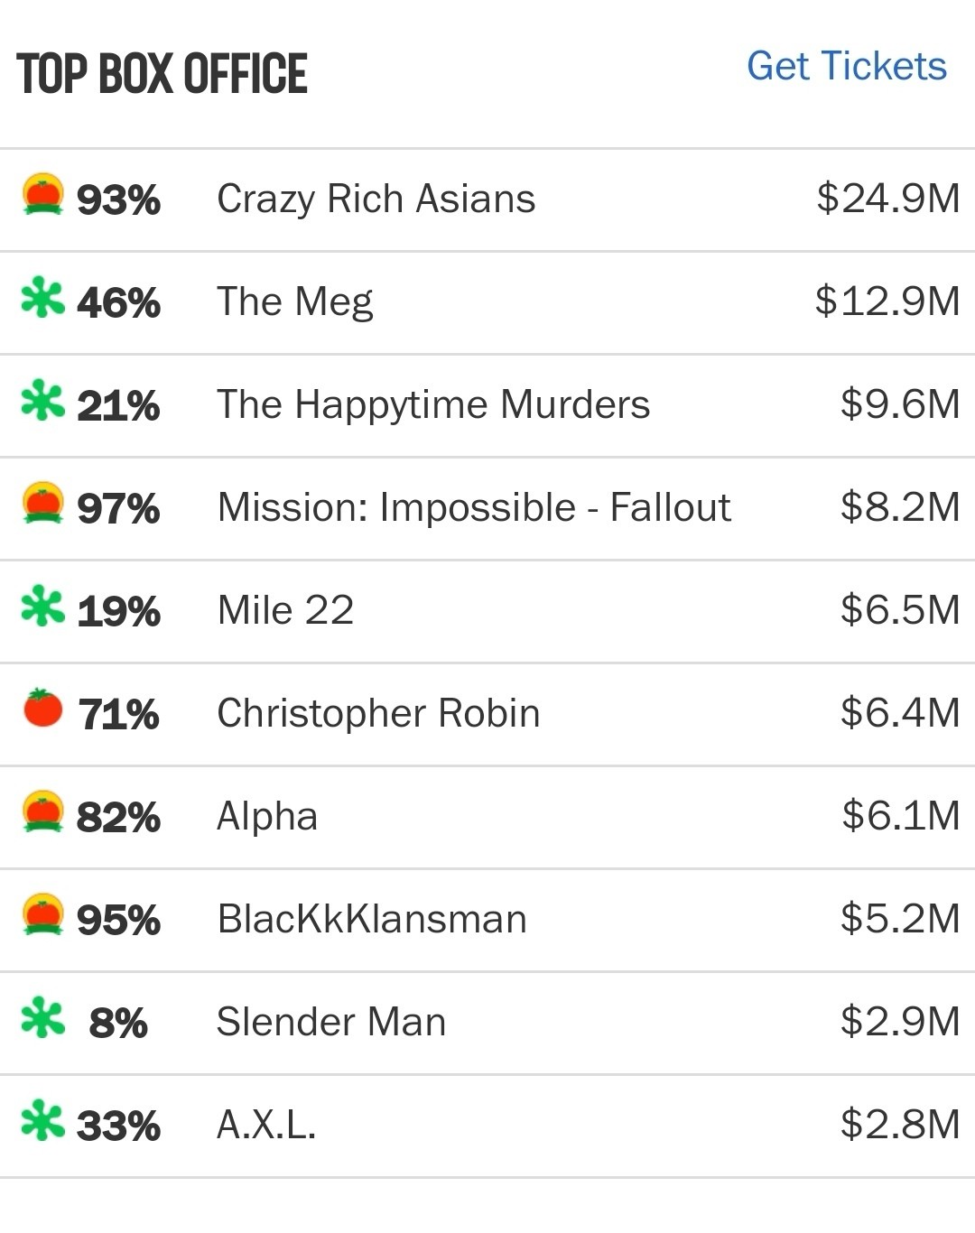Open the BlacKkKlansman movie title
Image resolution: width=975 pixels, height=1233 pixels.
[x=372, y=919]
